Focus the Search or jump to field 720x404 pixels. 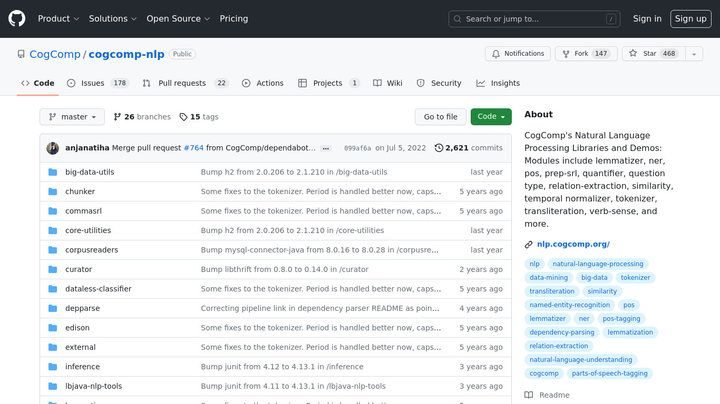[x=534, y=19]
